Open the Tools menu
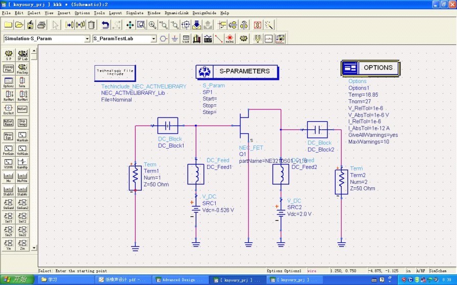 [x=99, y=13]
